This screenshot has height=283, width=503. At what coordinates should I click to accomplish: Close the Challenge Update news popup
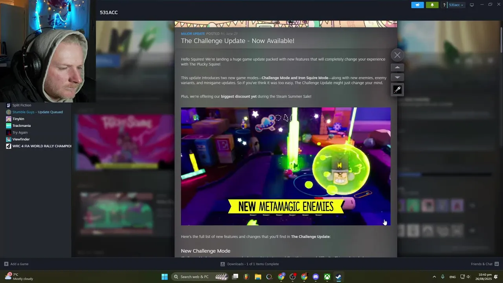click(x=397, y=55)
